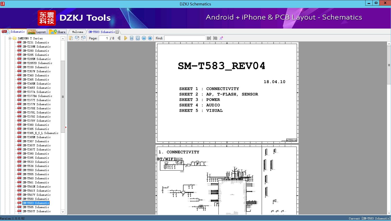The height and width of the screenshot is (221, 391).
Task: Open SM-T365 Schematic
Action: click(x=36, y=79)
